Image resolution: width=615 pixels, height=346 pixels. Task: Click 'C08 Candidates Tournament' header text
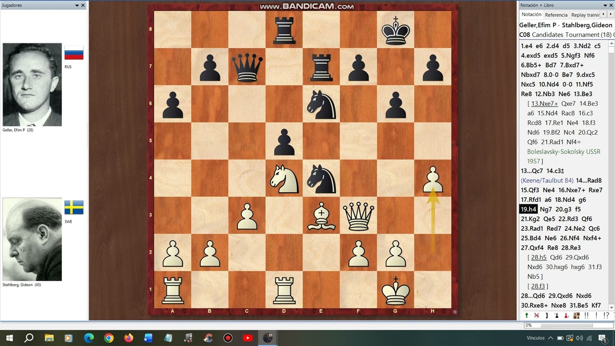point(559,35)
